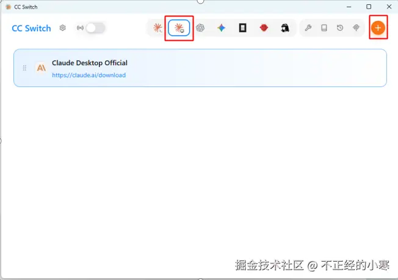Image resolution: width=398 pixels, height=280 pixels.
Task: Close the CC Switch window
Action: pos(389,7)
